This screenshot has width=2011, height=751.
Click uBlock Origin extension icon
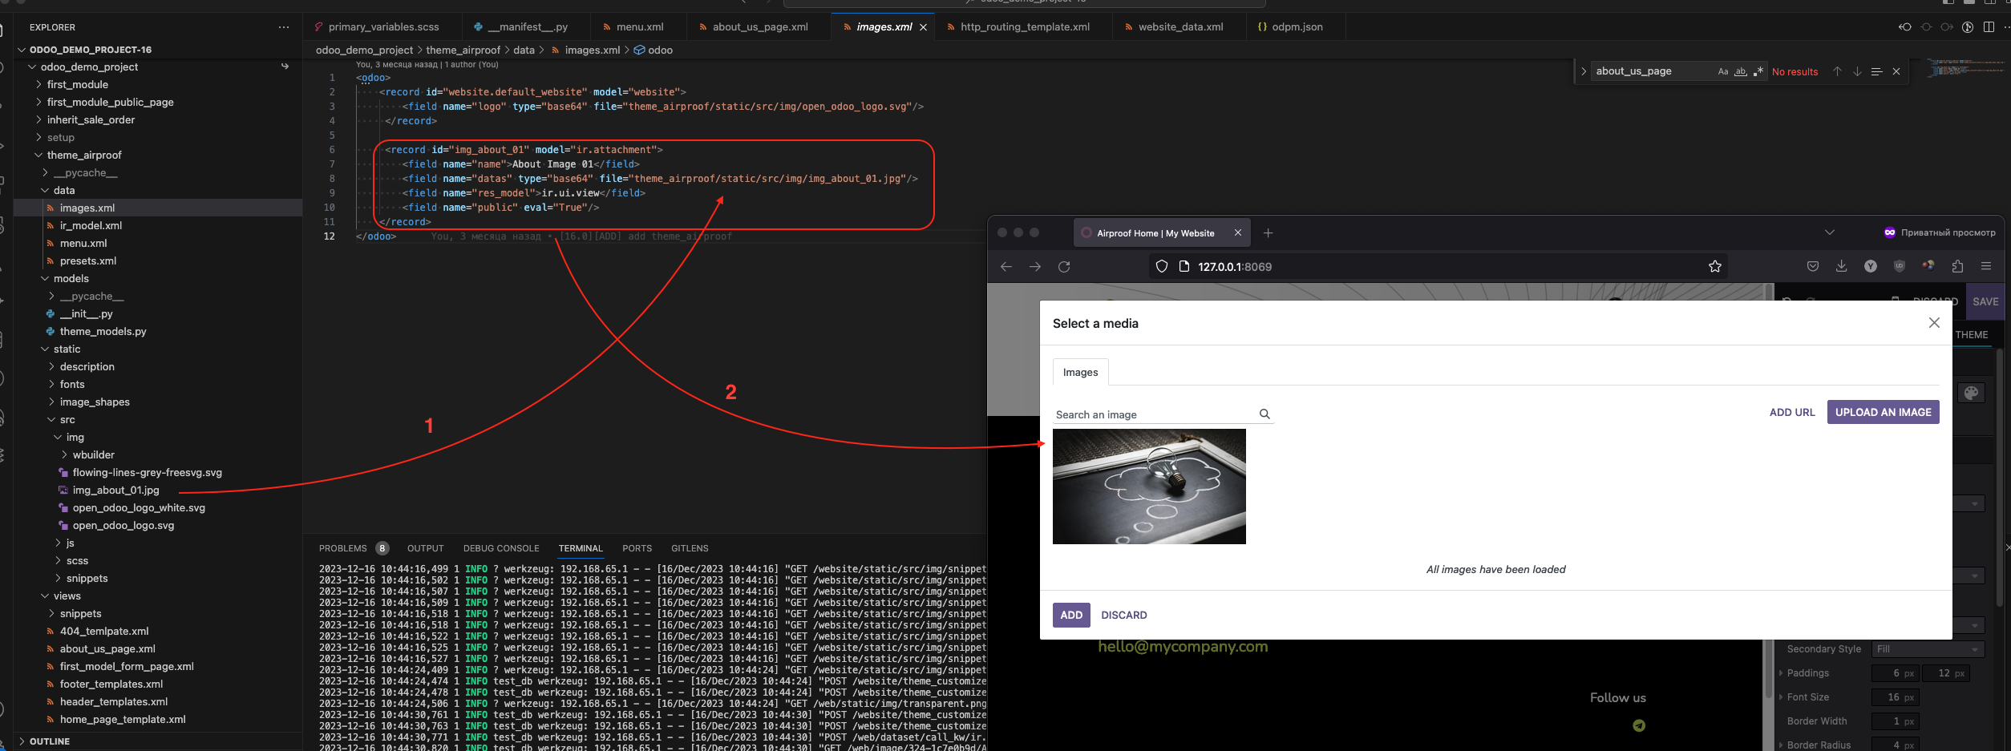(x=1899, y=267)
